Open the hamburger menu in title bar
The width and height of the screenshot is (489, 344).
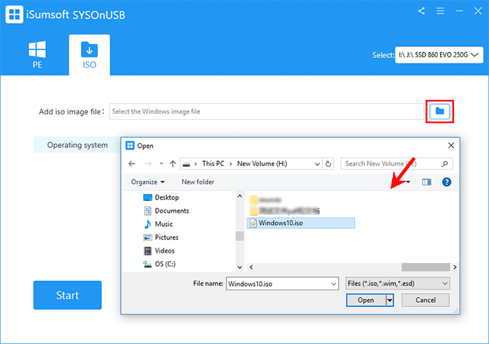point(440,11)
